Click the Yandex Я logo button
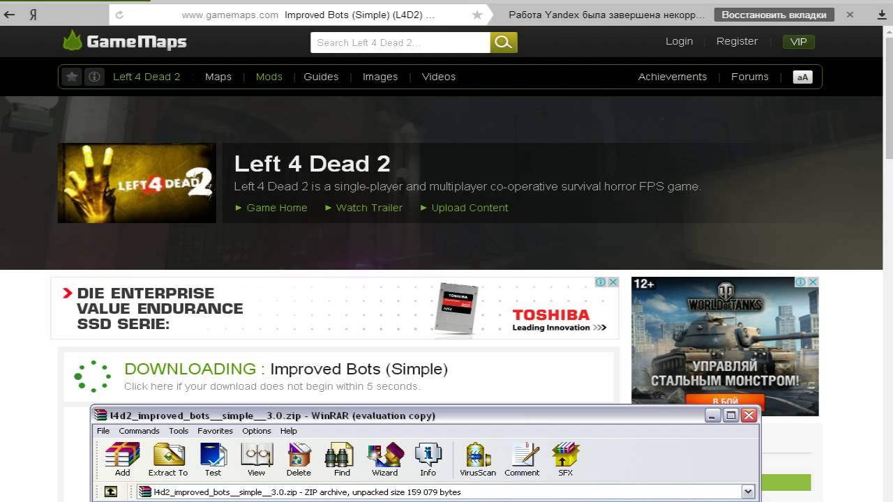Viewport: 893px width, 502px height. click(x=33, y=14)
